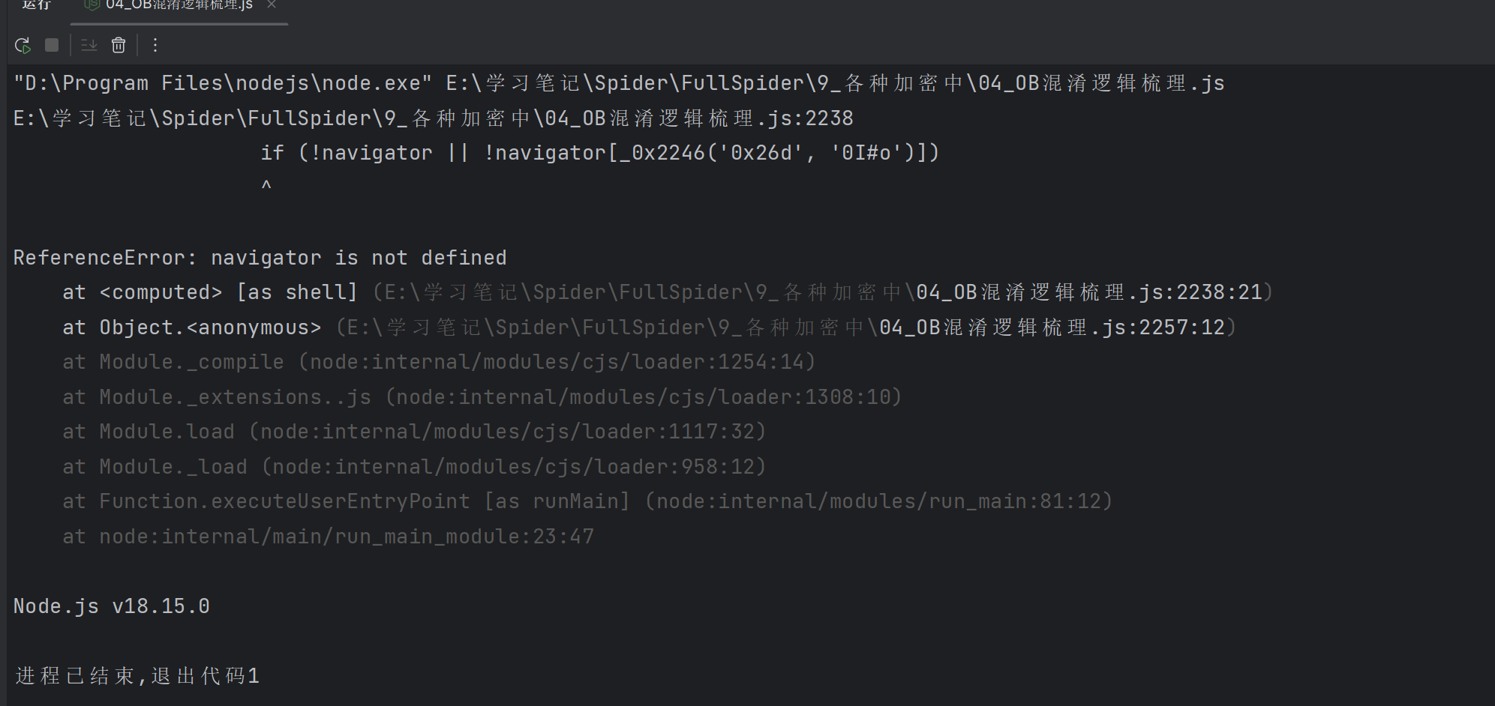Click the Node.js v18.15.0 version line
Image resolution: width=1495 pixels, height=706 pixels.
pyautogui.click(x=112, y=606)
